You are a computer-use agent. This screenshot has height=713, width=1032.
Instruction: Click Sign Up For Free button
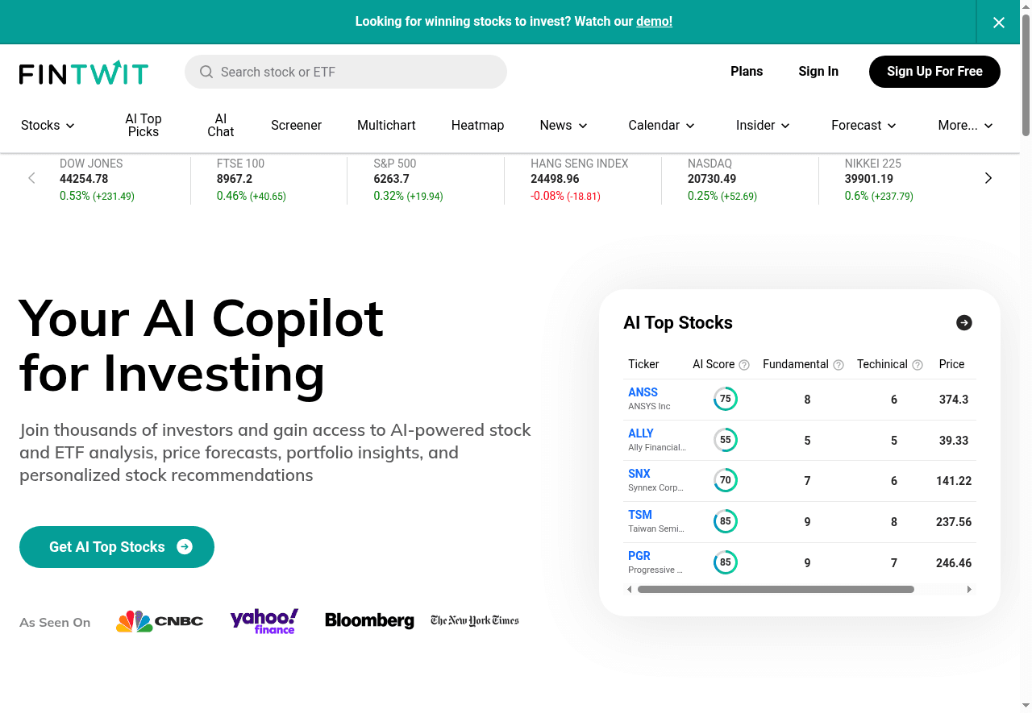[934, 72]
